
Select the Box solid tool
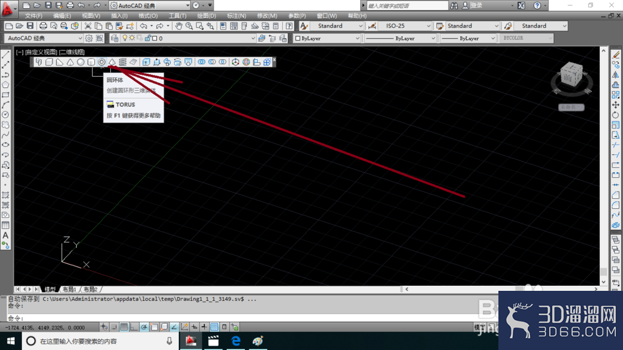click(x=49, y=62)
